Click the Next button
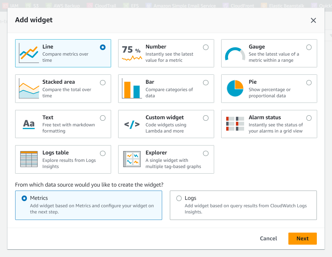This screenshot has height=257, width=332. click(302, 238)
